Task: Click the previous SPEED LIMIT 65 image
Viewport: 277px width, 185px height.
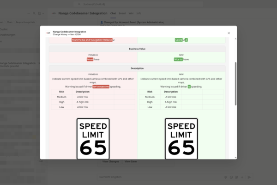Action: (x=93, y=139)
